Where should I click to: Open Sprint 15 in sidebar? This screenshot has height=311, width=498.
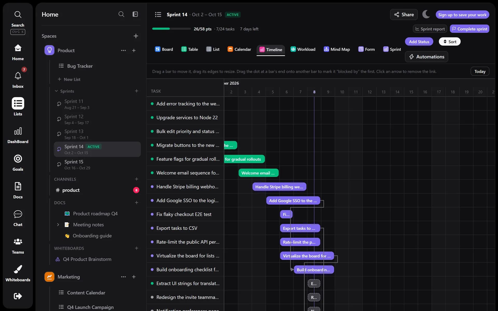click(x=97, y=164)
